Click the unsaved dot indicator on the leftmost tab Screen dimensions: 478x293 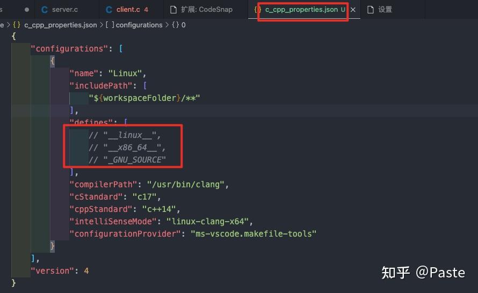(x=27, y=10)
